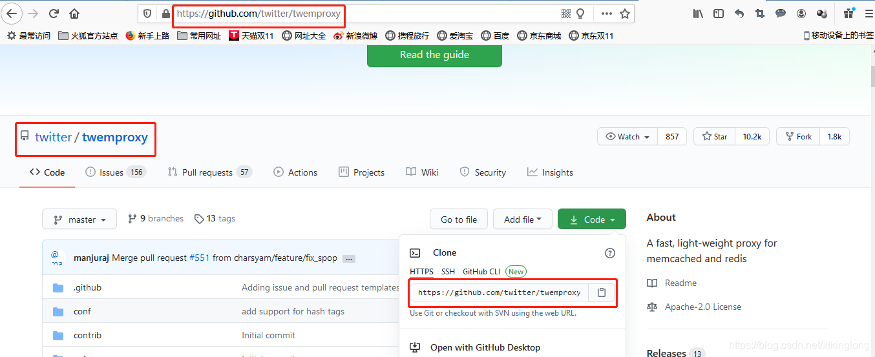The width and height of the screenshot is (875, 357).
Task: Click the QR code icon in address bar
Action: pyautogui.click(x=566, y=14)
